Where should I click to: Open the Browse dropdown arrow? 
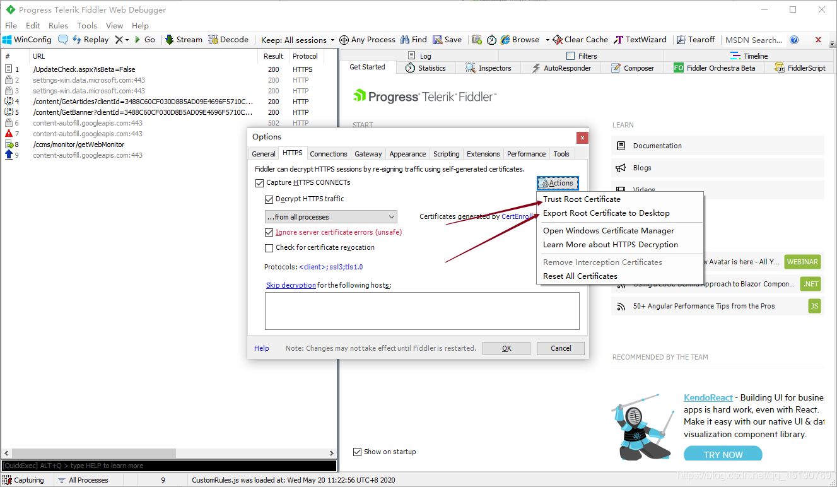pos(547,40)
